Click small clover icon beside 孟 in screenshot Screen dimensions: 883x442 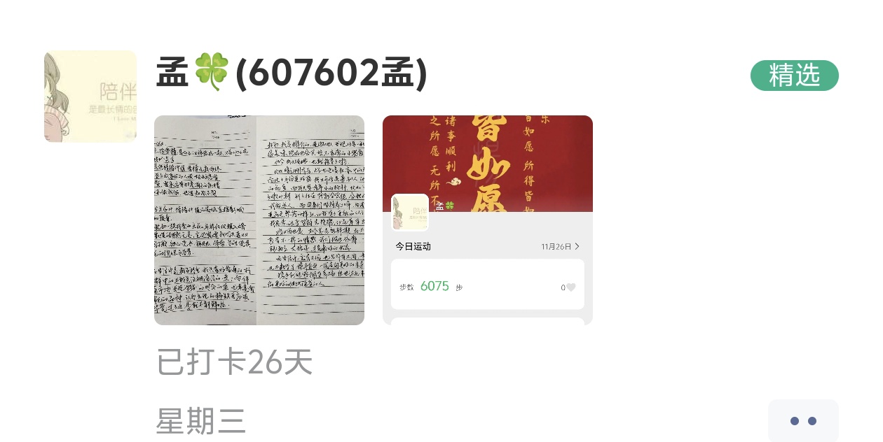click(450, 206)
